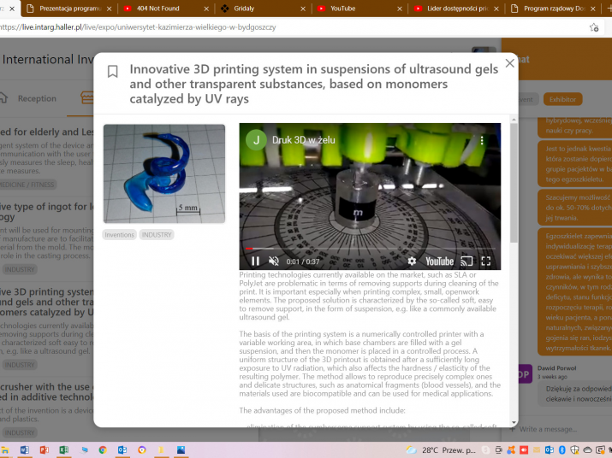The height and width of the screenshot is (458, 612).
Task: Open video on YouTube logo
Action: coord(439,261)
